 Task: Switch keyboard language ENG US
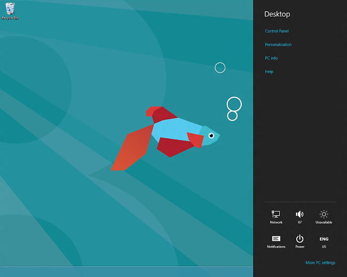tap(324, 242)
